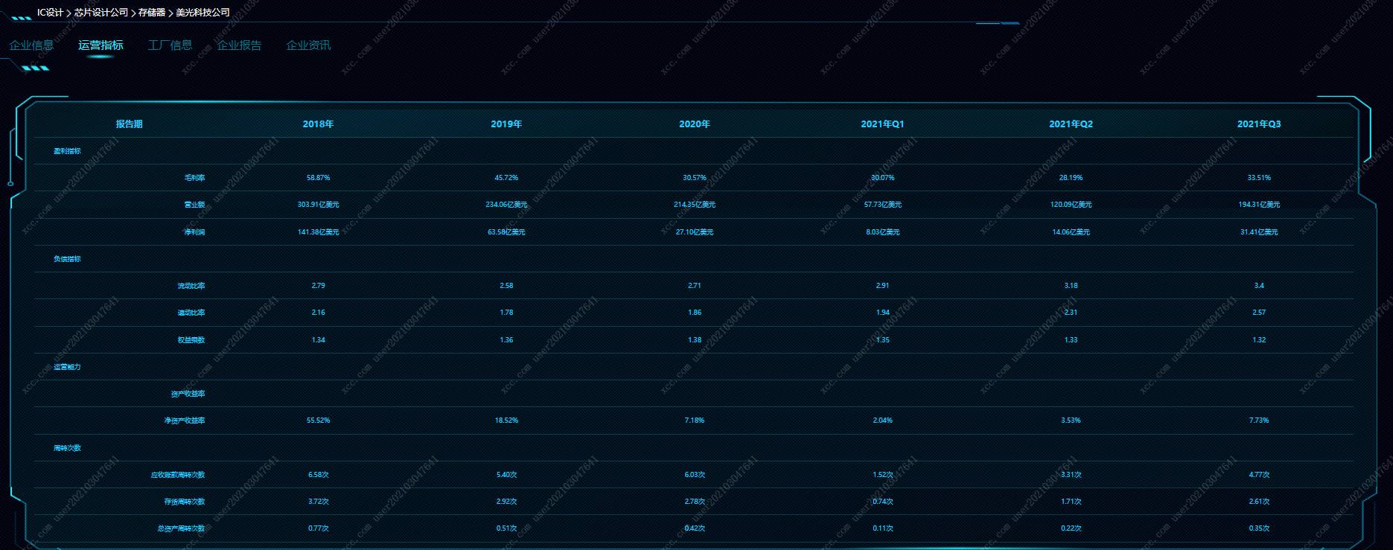Viewport: 1393px width, 550px height.
Task: Click the 18.52% return on equity cell
Action: point(506,421)
